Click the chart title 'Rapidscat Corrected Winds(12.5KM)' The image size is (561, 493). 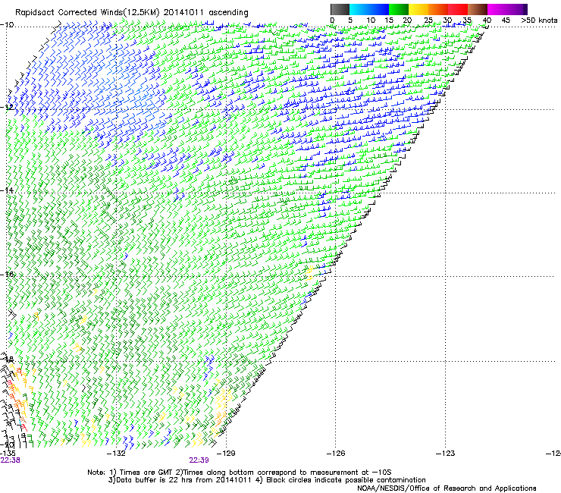point(87,13)
